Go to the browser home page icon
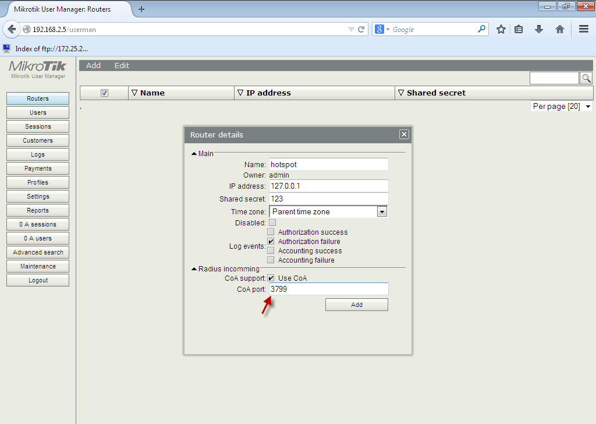This screenshot has height=424, width=596. pos(559,29)
